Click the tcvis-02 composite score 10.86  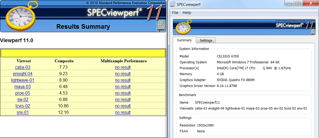(x=64, y=106)
